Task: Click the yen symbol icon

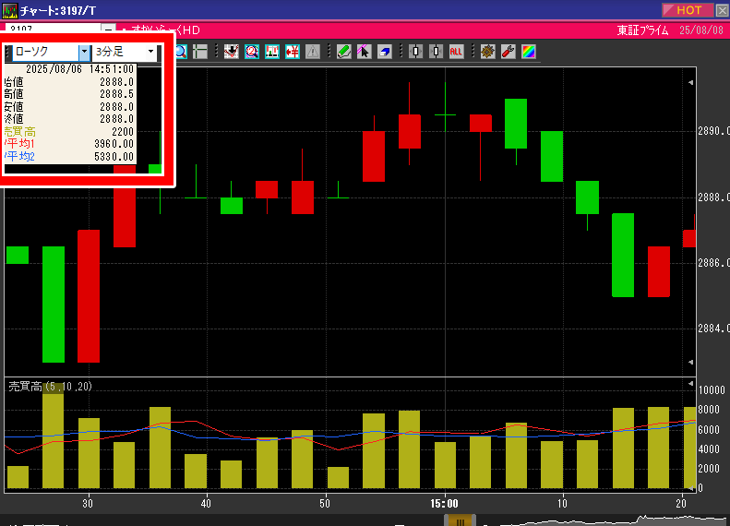Action: point(293,52)
